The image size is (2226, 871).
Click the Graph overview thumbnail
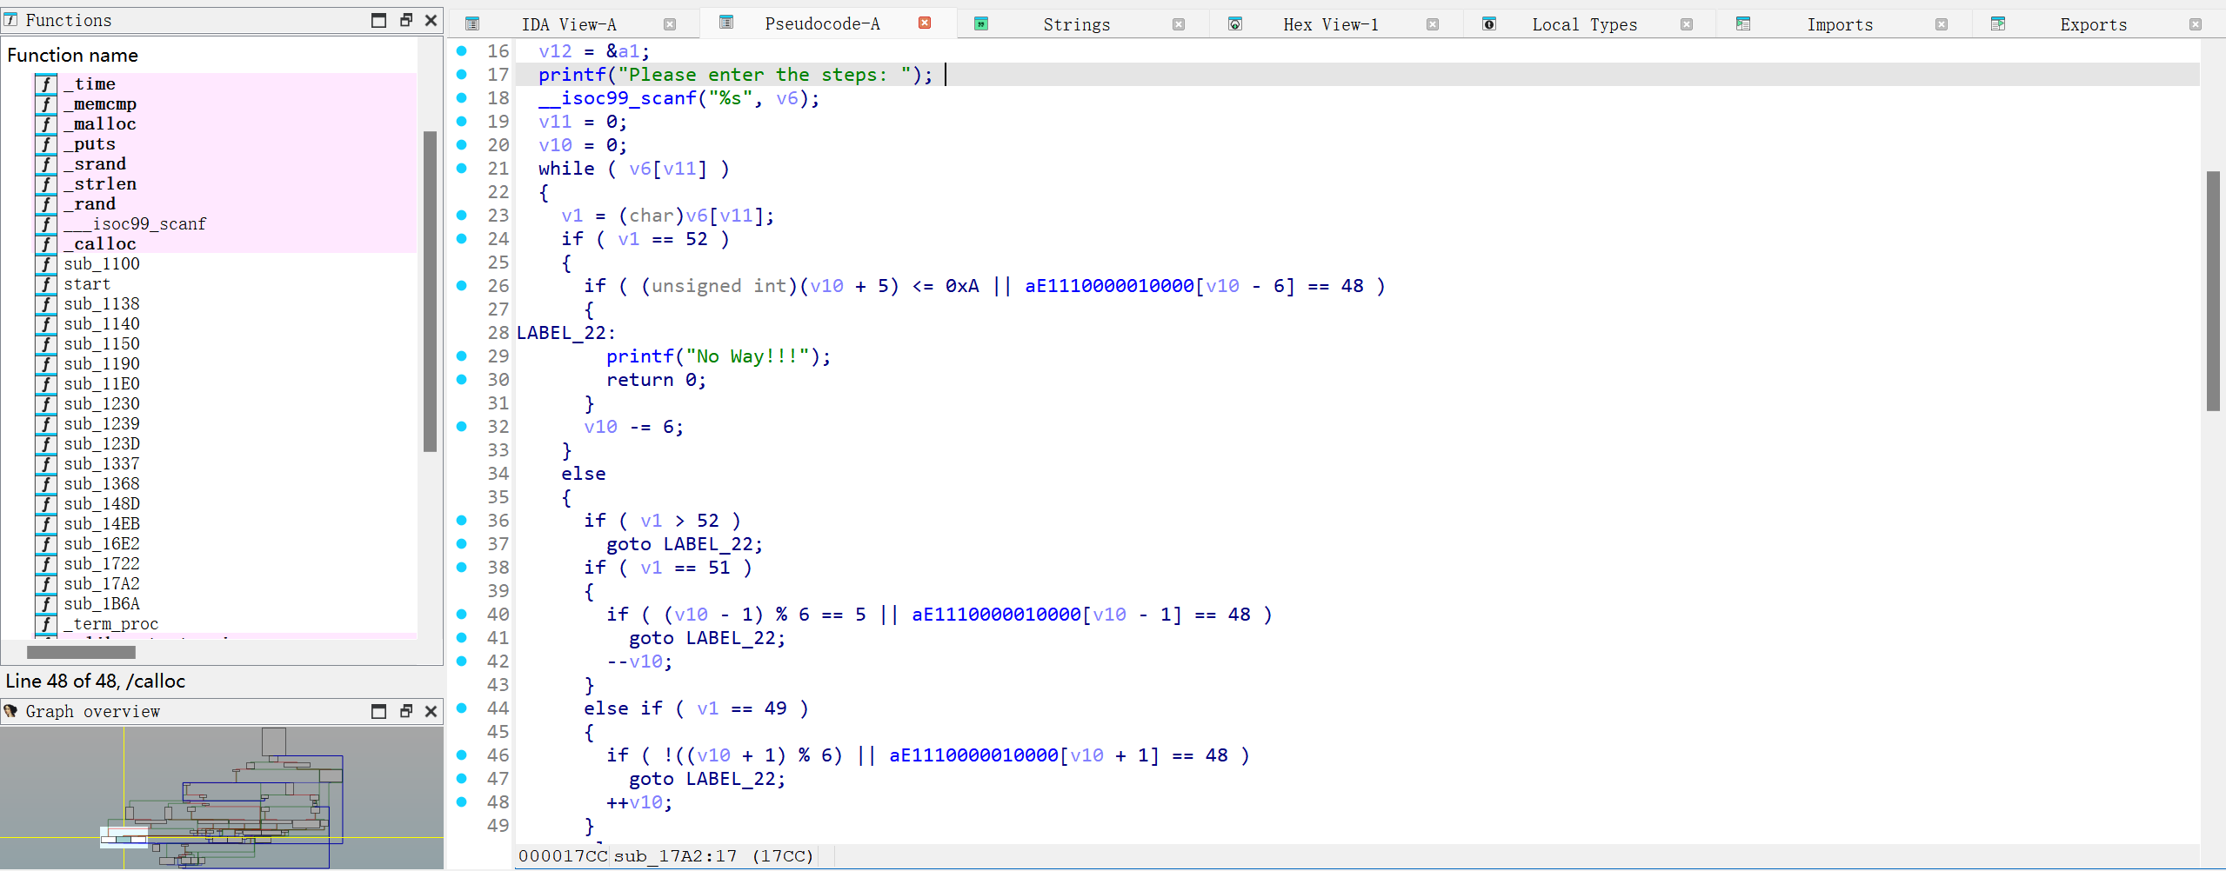[222, 797]
